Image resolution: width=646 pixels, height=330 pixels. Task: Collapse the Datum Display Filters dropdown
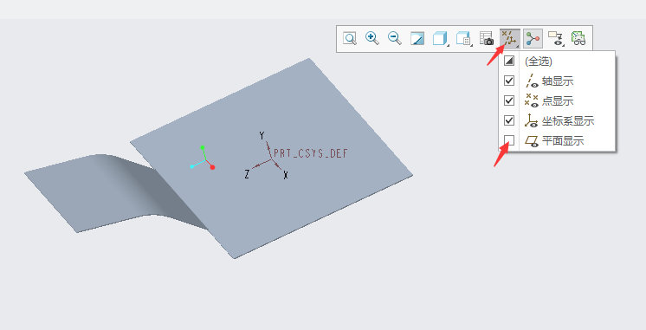pos(510,39)
